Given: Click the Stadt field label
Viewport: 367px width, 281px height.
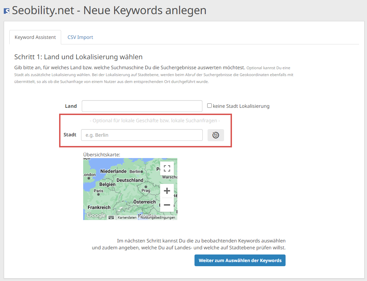Looking at the screenshot, I should tap(70, 135).
